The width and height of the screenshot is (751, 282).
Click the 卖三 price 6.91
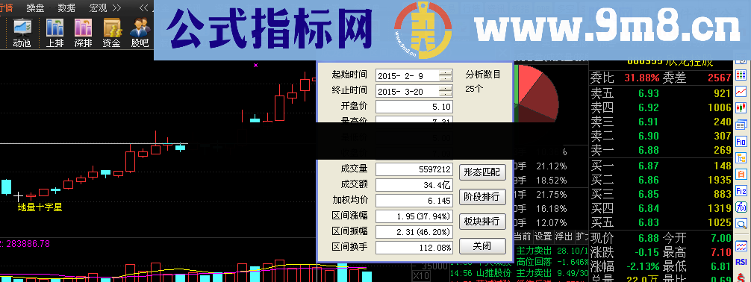[x=649, y=122]
